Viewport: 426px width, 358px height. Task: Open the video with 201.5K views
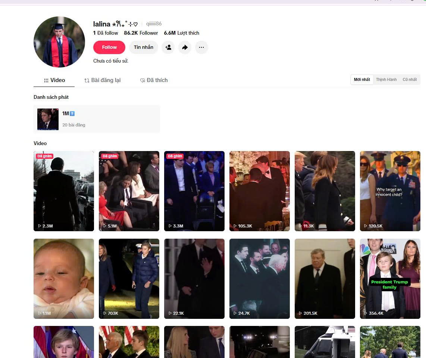pos(325,279)
